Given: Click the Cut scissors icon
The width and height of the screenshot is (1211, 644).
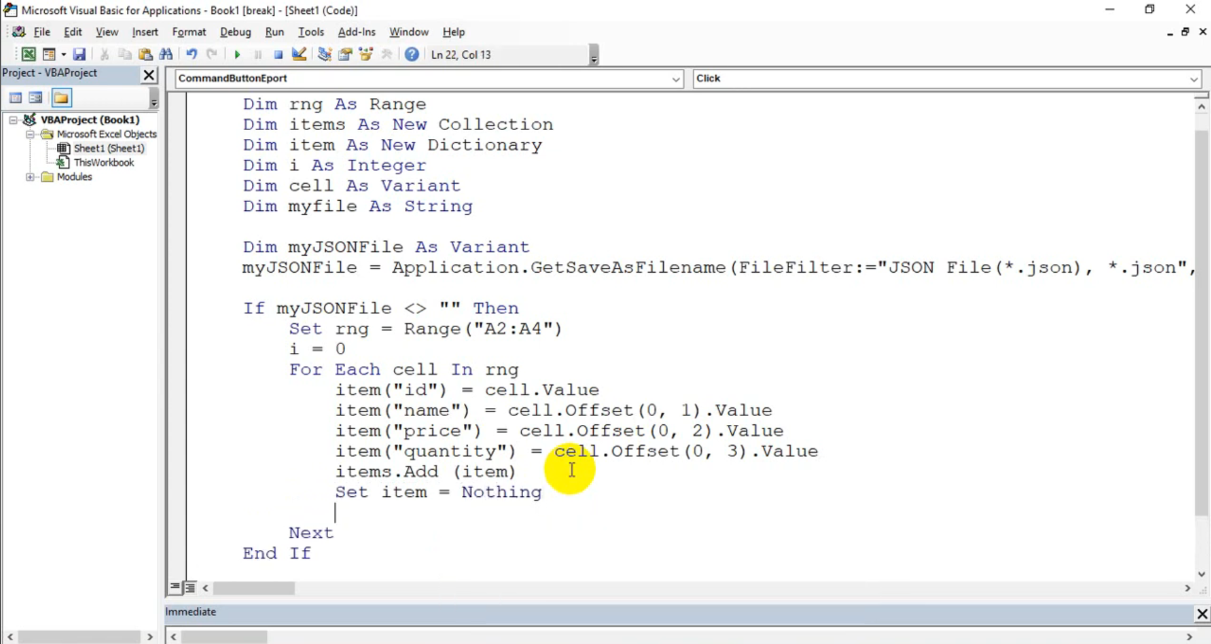Looking at the screenshot, I should [x=105, y=55].
